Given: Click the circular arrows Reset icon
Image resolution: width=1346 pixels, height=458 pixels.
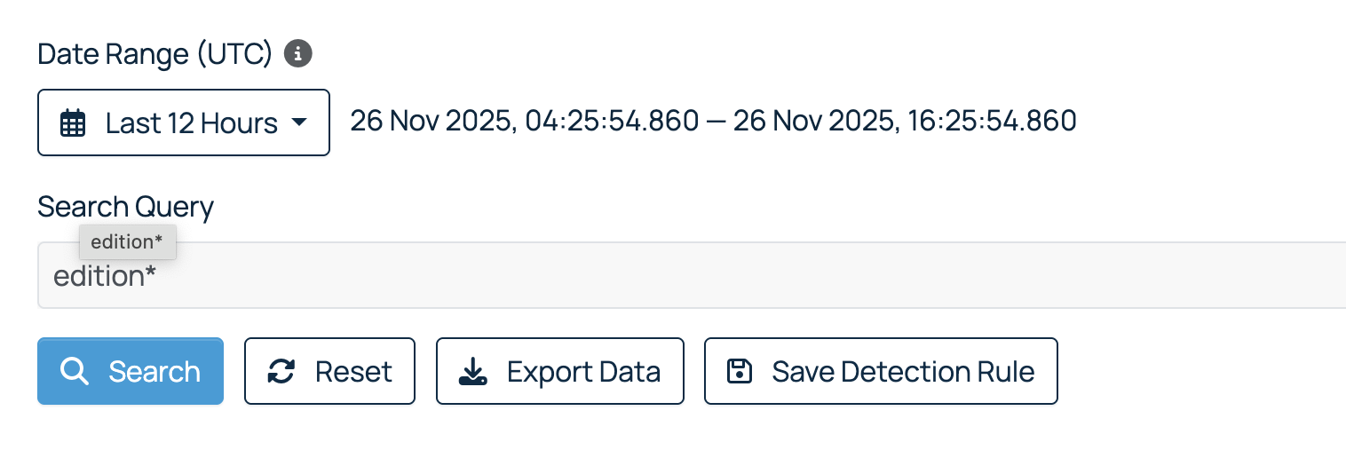Looking at the screenshot, I should point(281,371).
